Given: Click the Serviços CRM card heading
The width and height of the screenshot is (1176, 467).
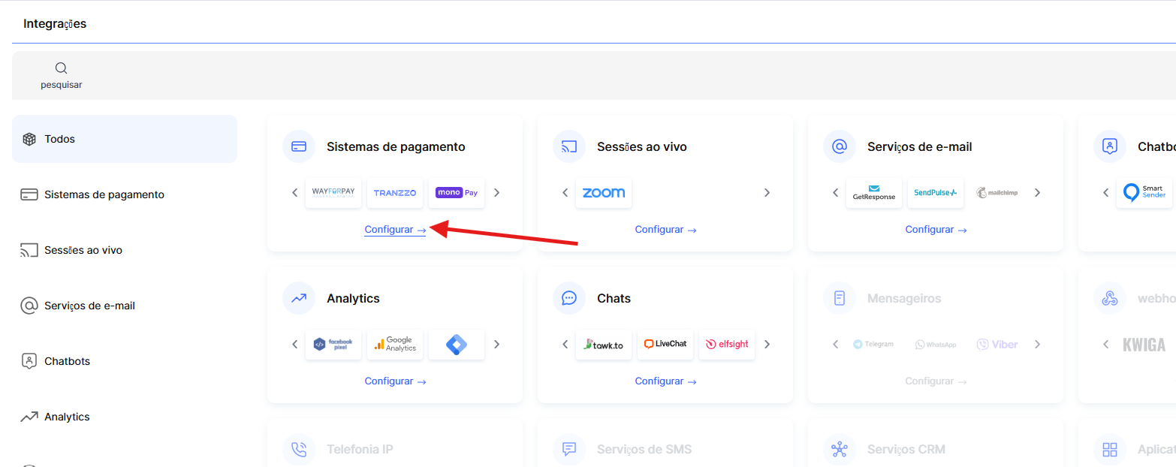Looking at the screenshot, I should tap(906, 450).
